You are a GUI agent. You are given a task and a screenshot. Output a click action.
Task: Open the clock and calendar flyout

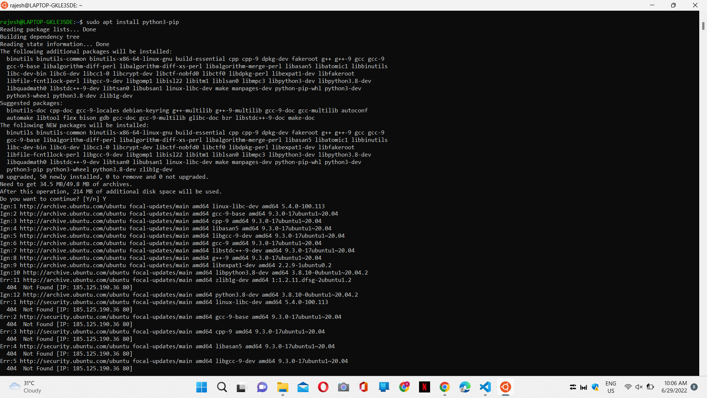(675, 387)
